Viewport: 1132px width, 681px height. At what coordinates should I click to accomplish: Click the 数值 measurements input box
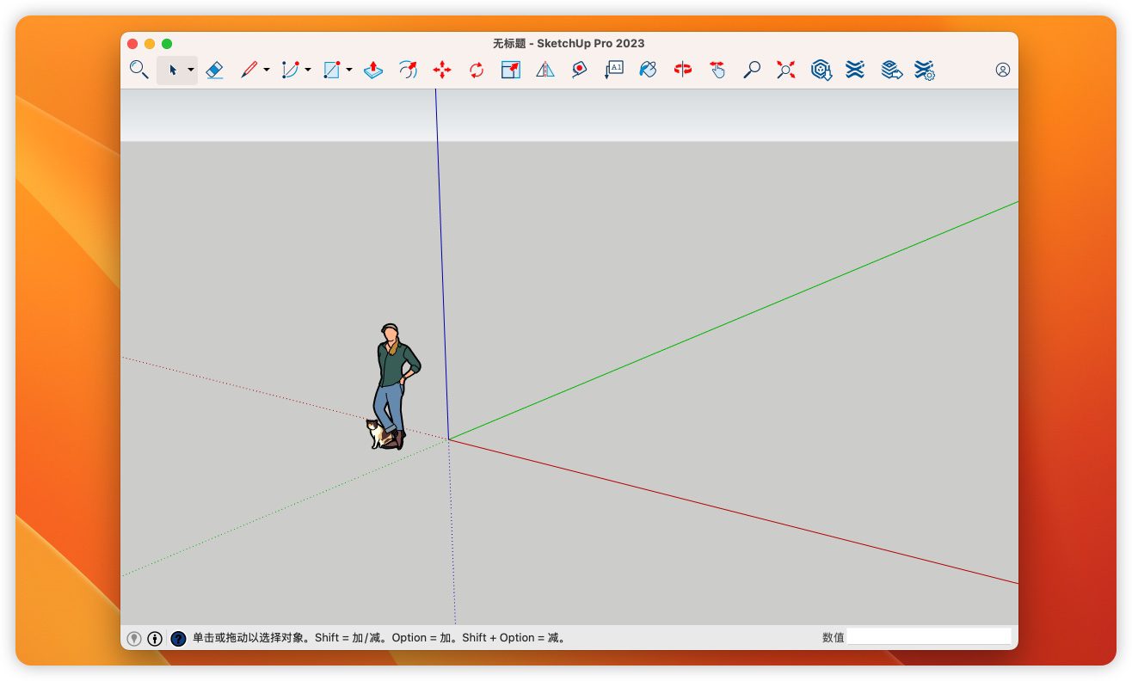(x=928, y=637)
